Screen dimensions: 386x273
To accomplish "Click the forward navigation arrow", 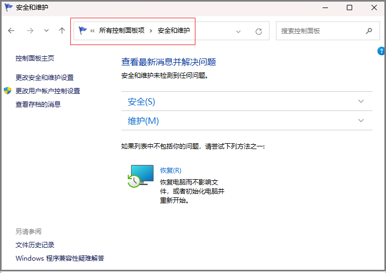I will click(30, 31).
